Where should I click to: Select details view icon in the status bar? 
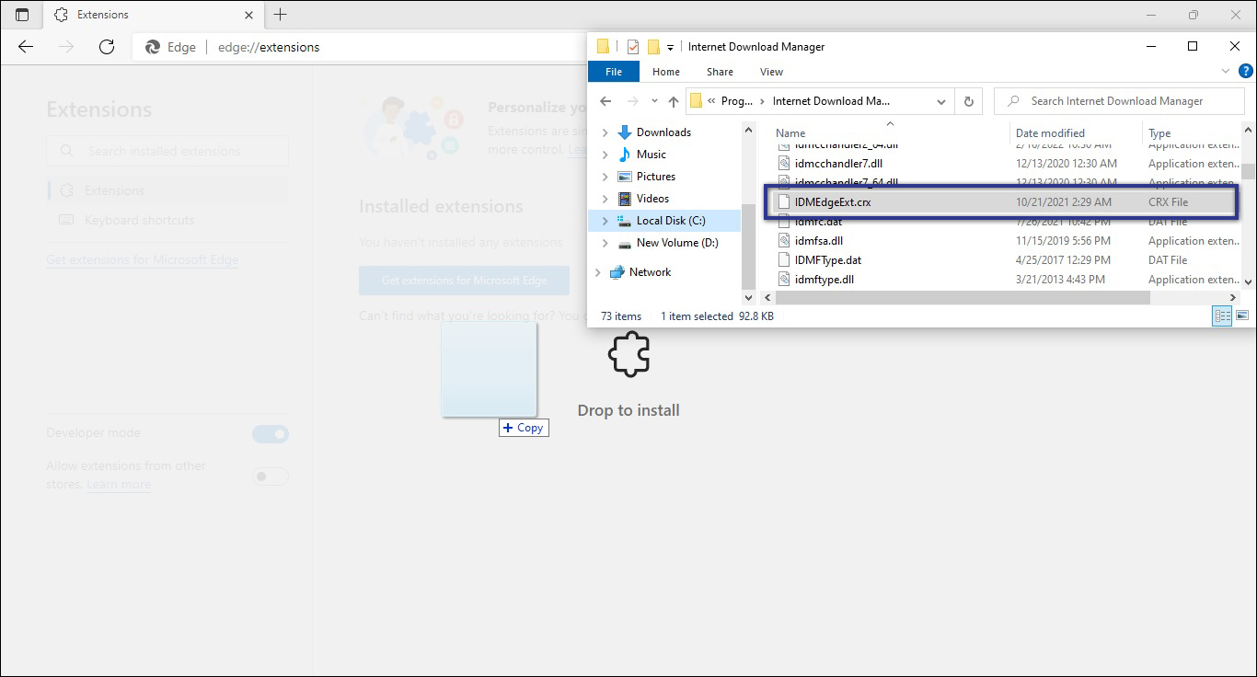[1222, 316]
